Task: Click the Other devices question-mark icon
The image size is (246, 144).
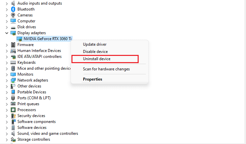Action: [x=13, y=86]
